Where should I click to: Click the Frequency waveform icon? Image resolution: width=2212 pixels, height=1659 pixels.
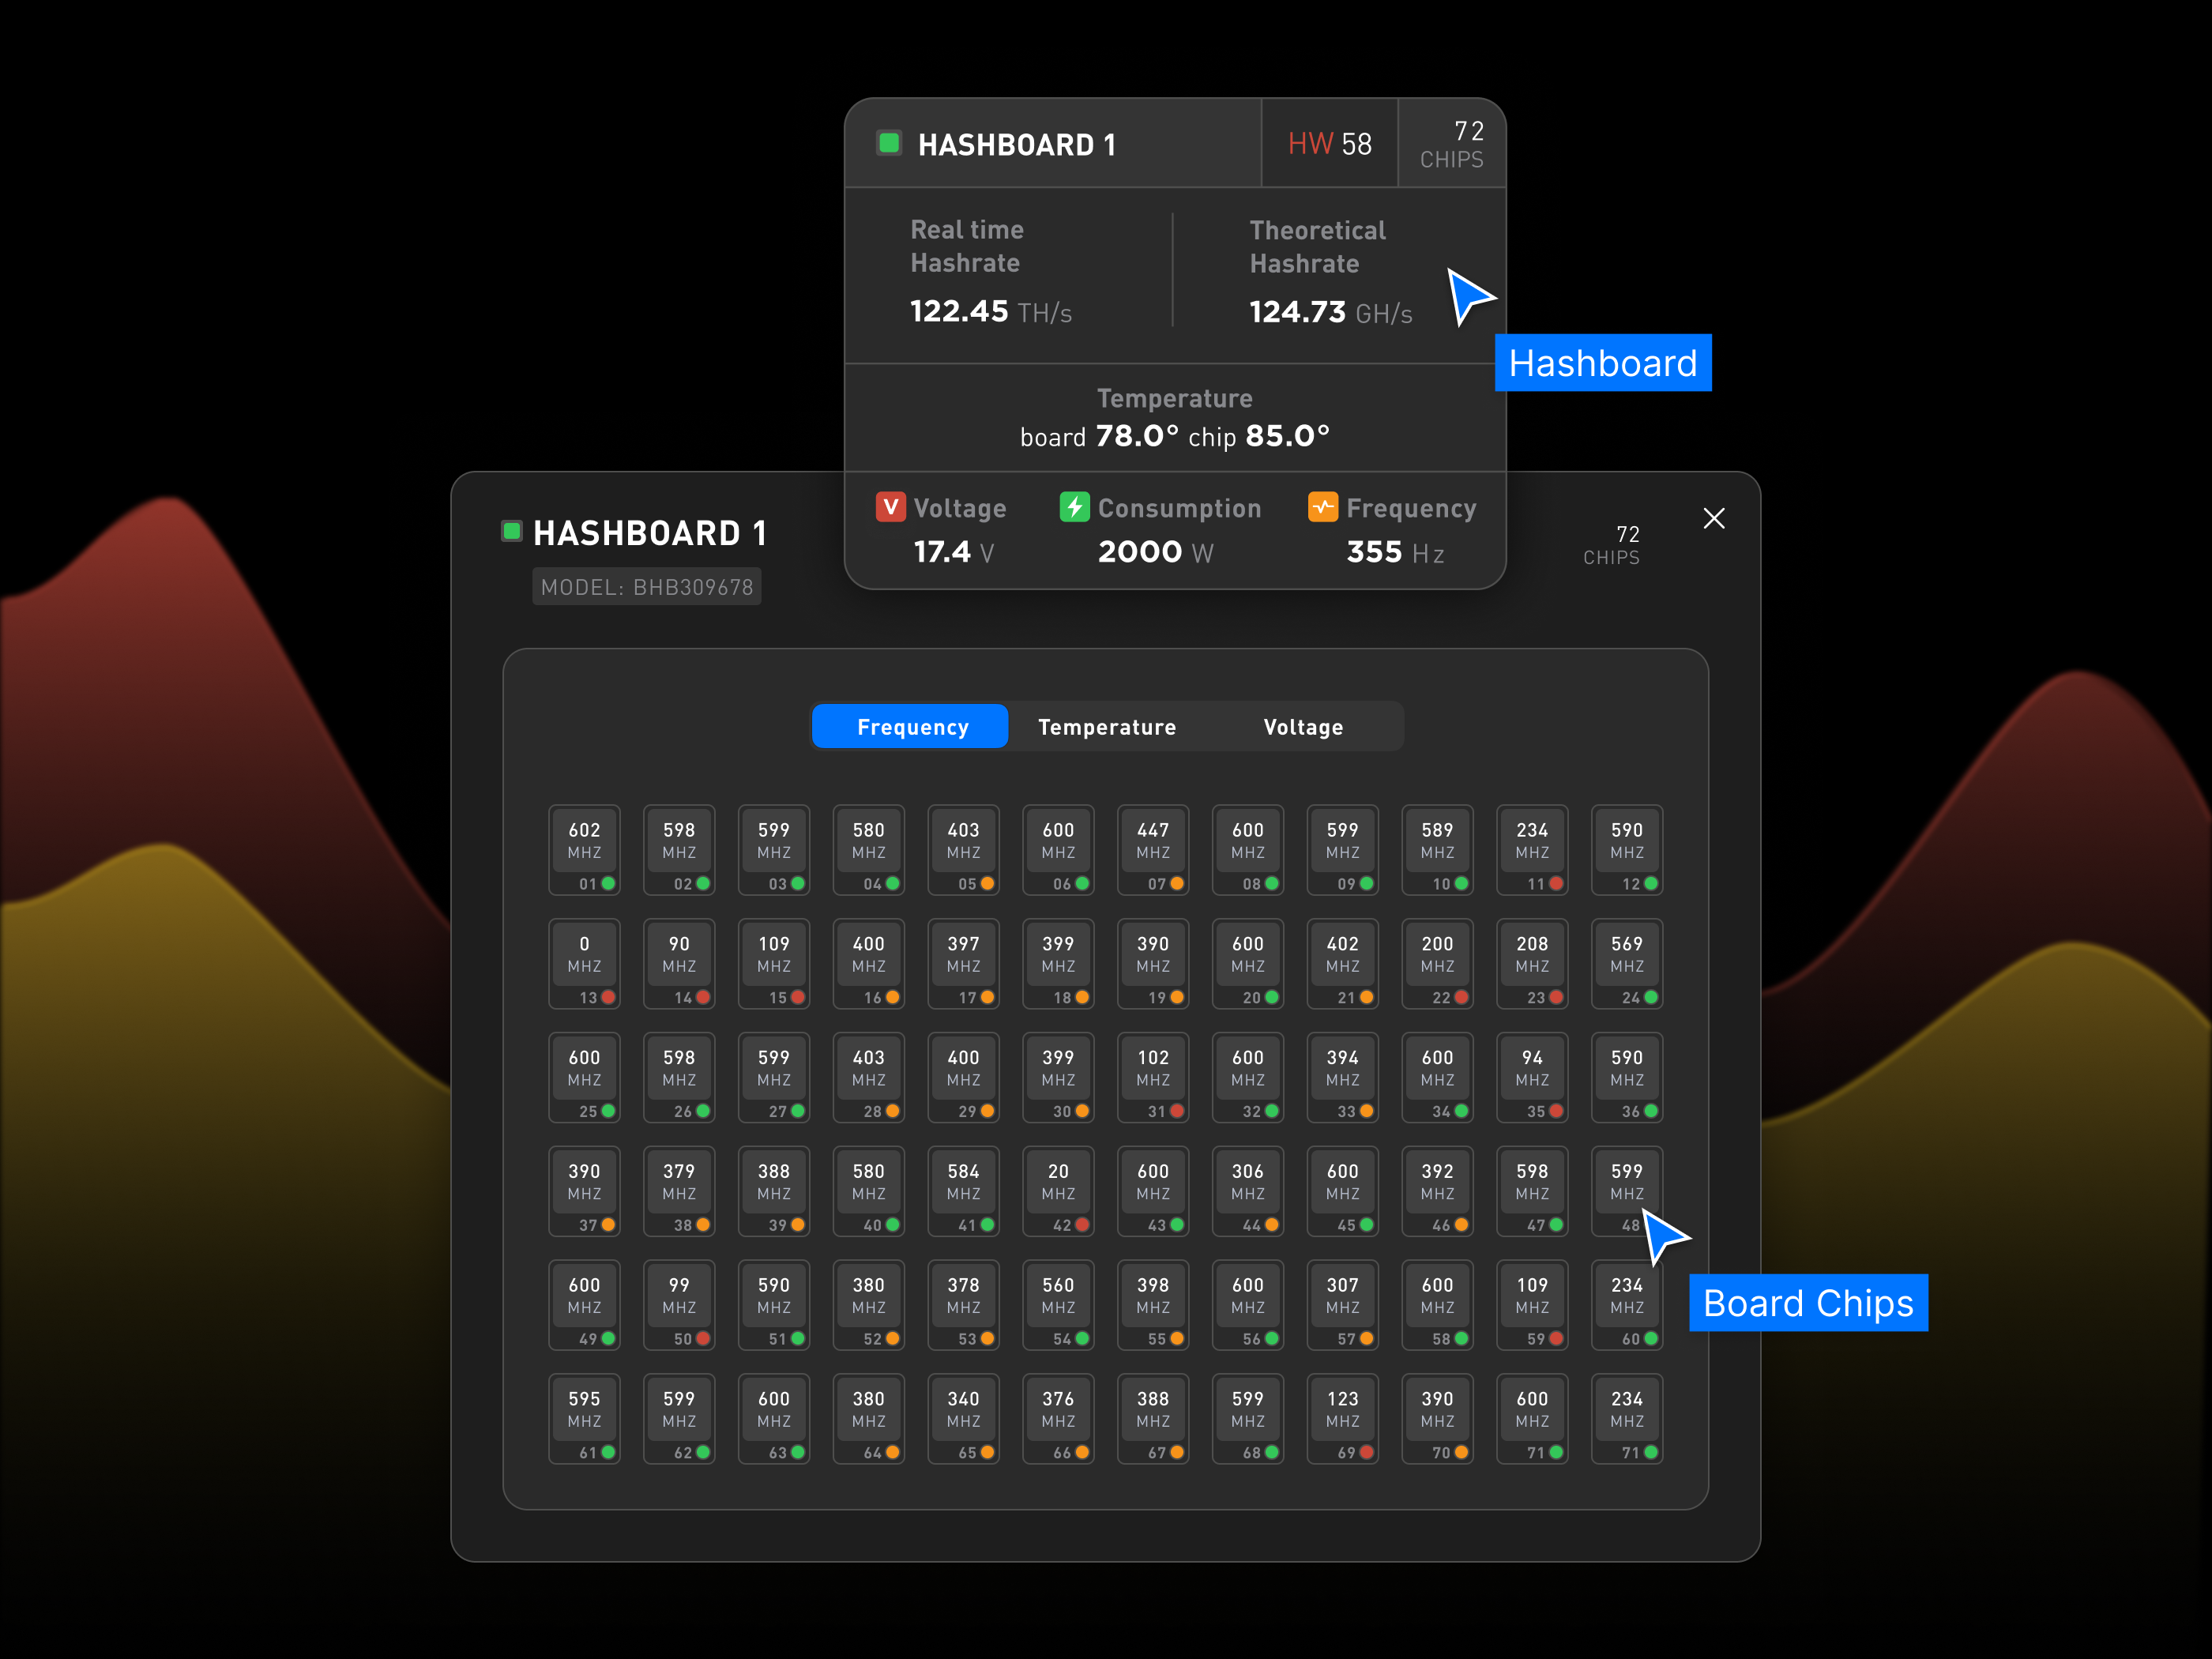[1323, 507]
